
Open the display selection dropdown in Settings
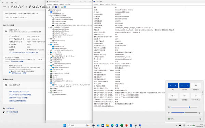16,17
